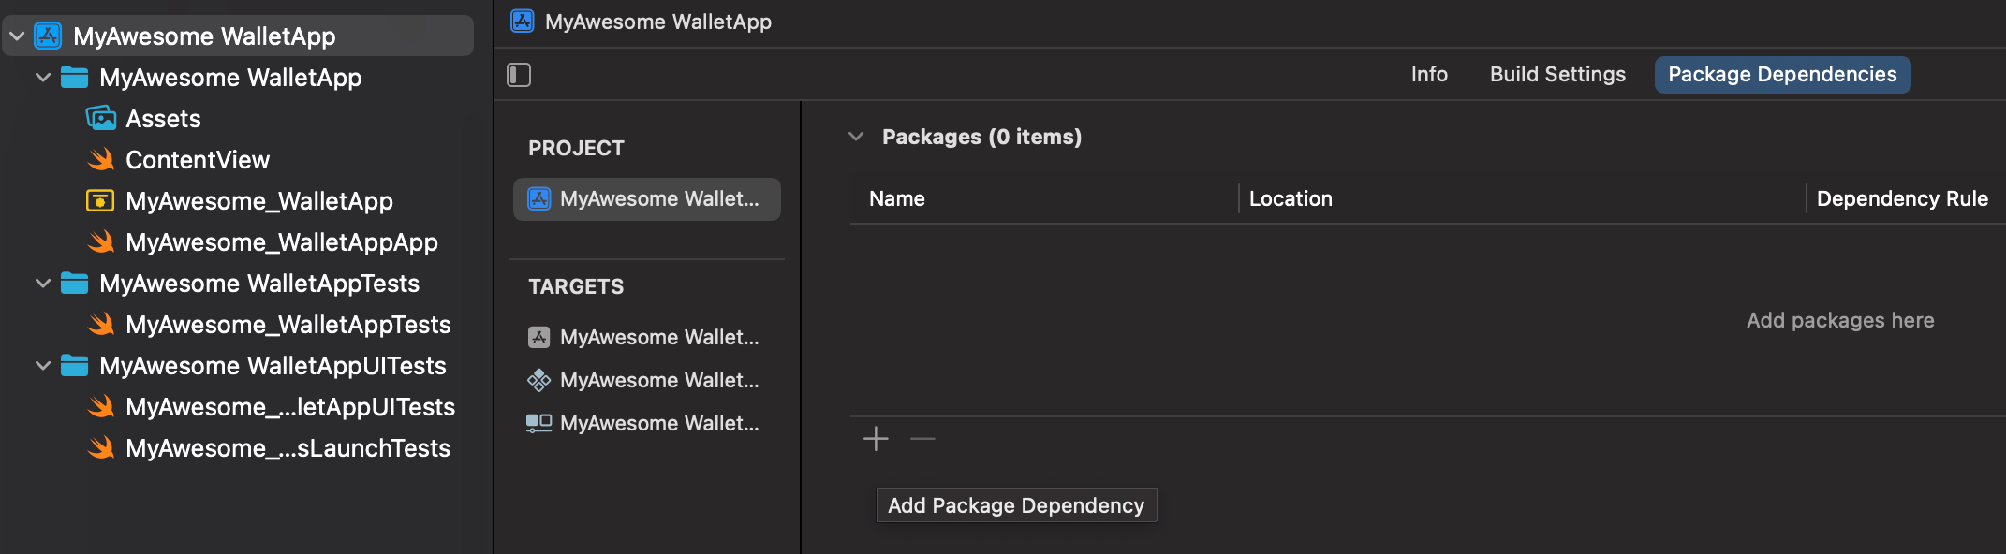This screenshot has height=554, width=2006.
Task: Click the ContentView Swift file icon
Action: (100, 160)
